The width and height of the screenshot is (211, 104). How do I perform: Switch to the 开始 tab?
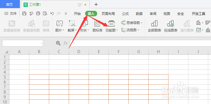tap(77, 14)
